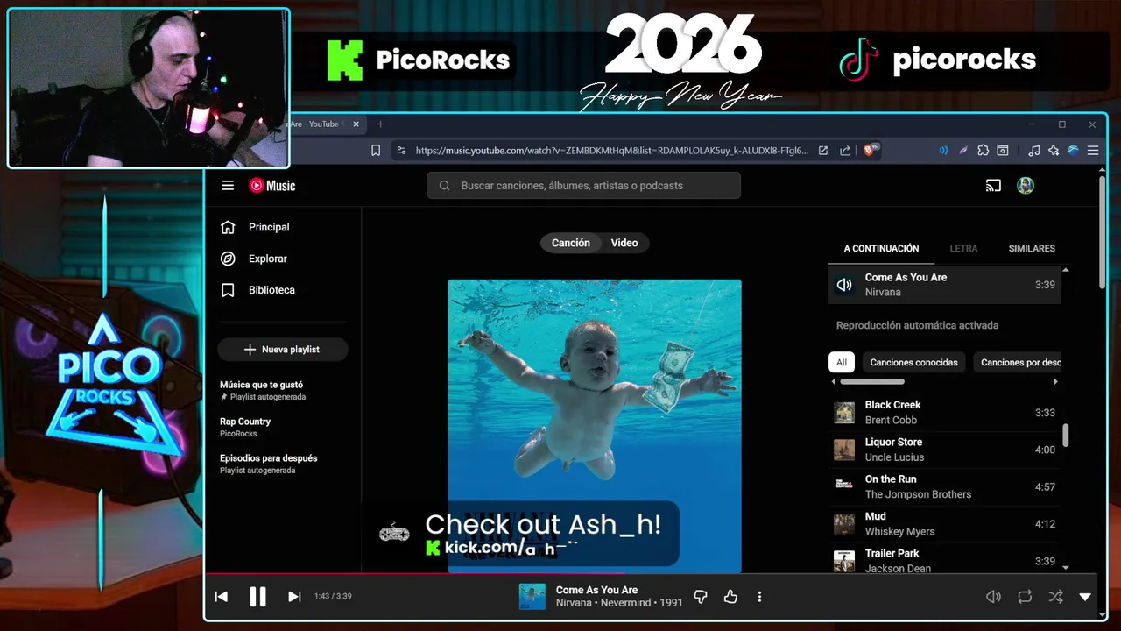Image resolution: width=1121 pixels, height=631 pixels.
Task: Play Mud by Whiskey Myers
Action: (x=944, y=524)
